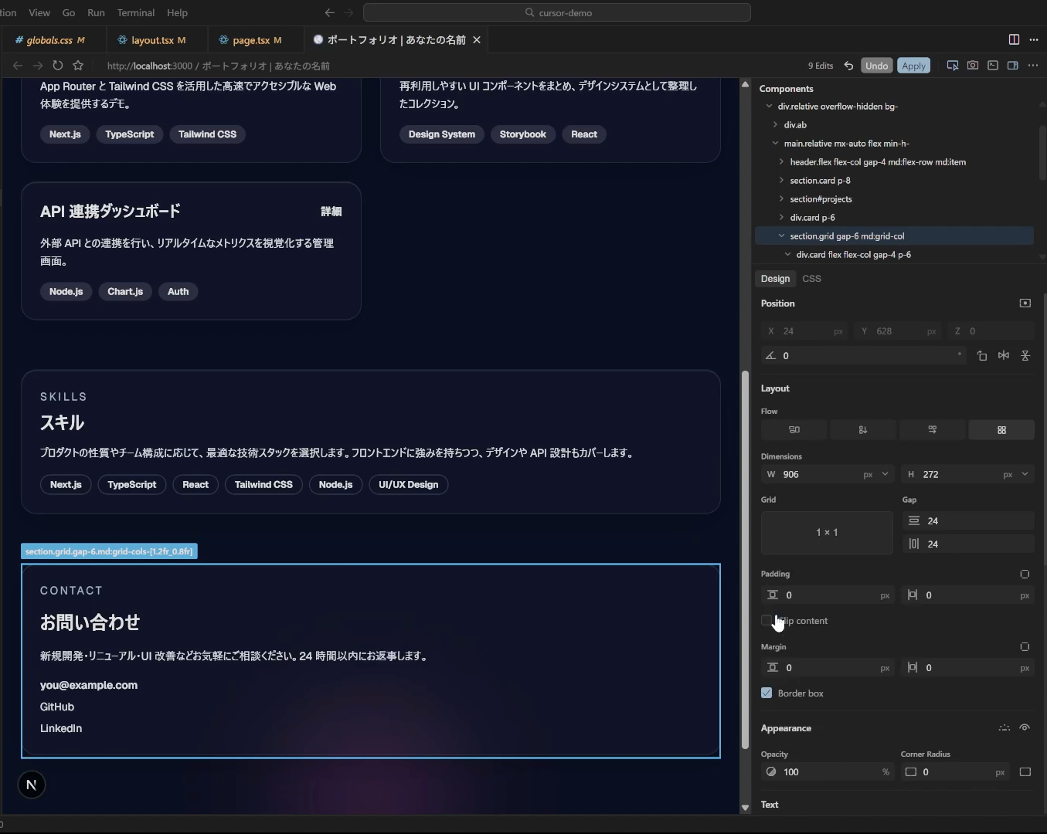
Task: Collapse the main.relative tree node
Action: pos(775,144)
